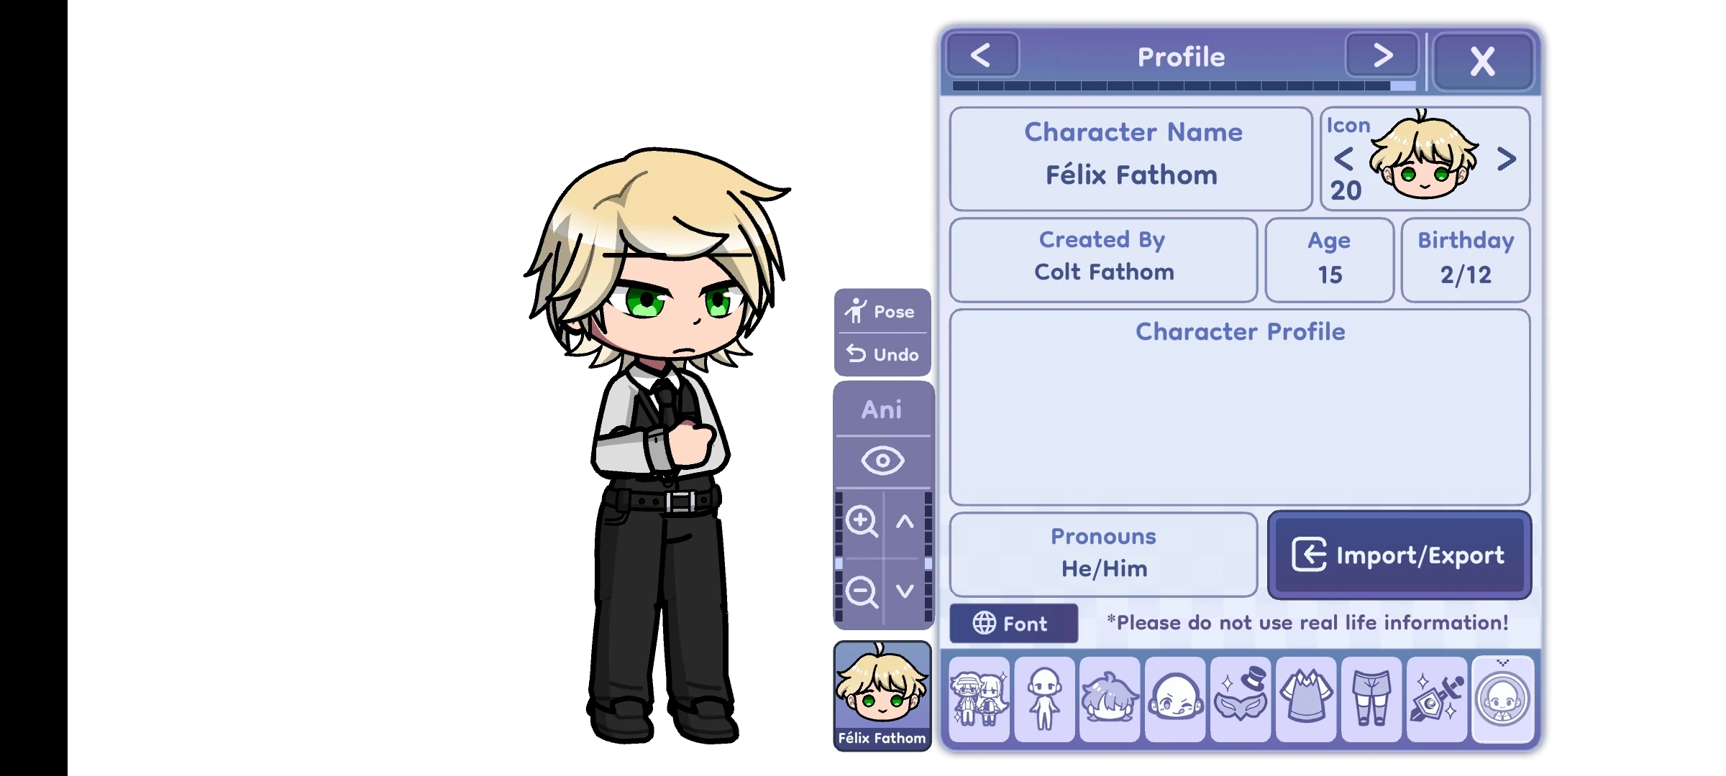1726x776 pixels.
Task: Open the character presets tab icon
Action: [979, 699]
